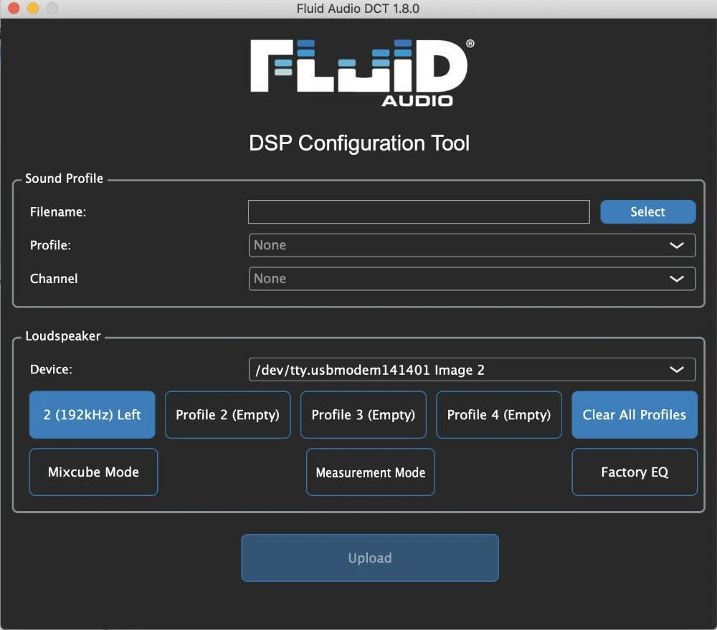Enable Measurement Mode
The height and width of the screenshot is (630, 717).
(370, 472)
